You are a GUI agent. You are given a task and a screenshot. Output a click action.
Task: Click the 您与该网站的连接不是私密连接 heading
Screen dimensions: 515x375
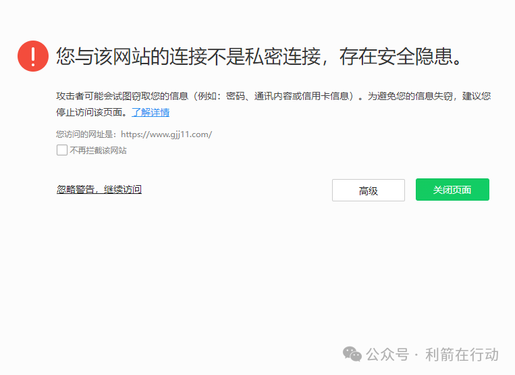(188, 56)
